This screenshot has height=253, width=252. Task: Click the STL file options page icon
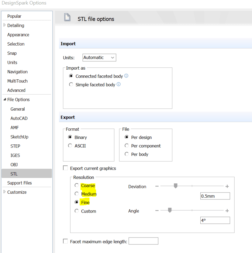click(67, 17)
